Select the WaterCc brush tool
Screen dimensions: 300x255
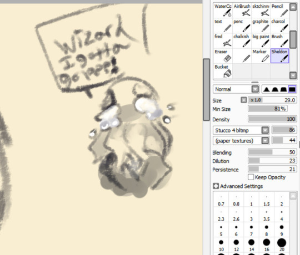[x=223, y=11]
